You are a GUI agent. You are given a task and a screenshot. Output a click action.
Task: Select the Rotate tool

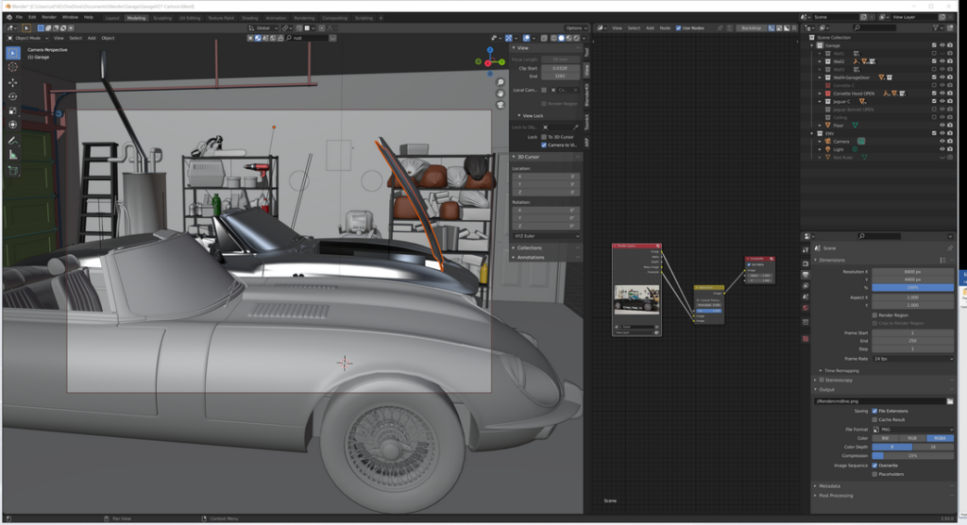click(12, 96)
